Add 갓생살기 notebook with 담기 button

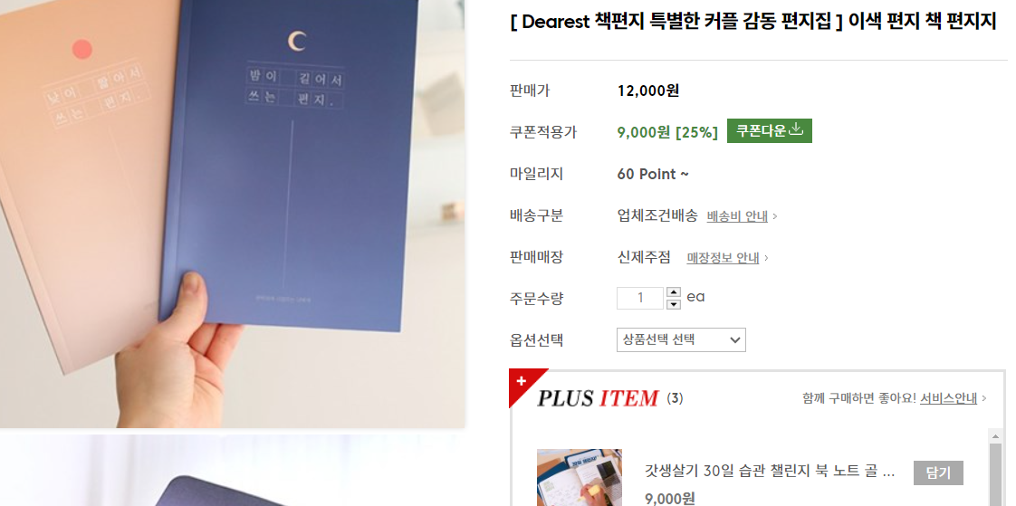coord(938,473)
